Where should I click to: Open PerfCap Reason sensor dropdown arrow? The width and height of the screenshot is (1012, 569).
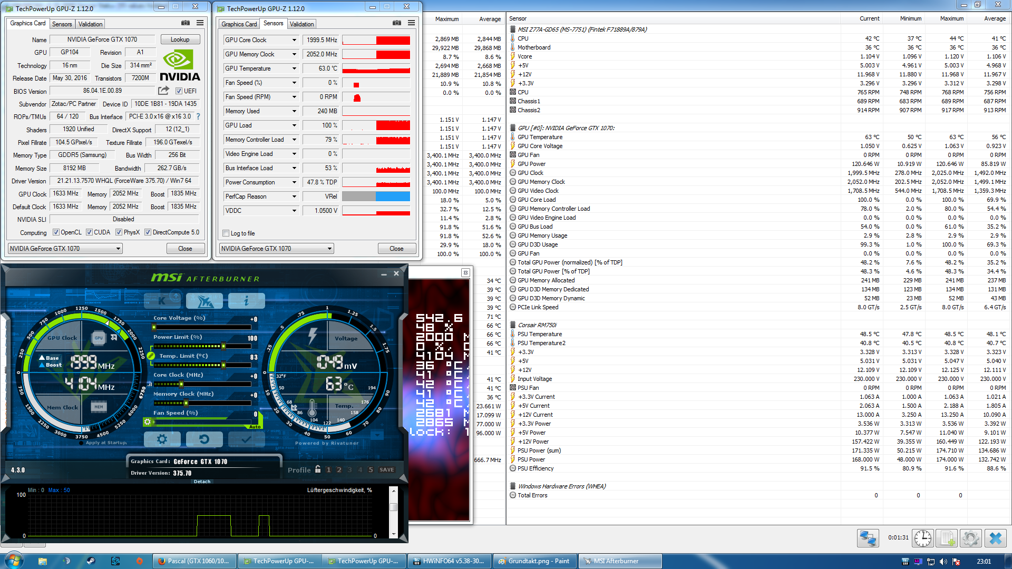pyautogui.click(x=294, y=197)
